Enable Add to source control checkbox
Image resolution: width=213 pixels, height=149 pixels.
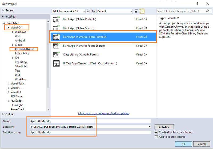click(x=156, y=137)
